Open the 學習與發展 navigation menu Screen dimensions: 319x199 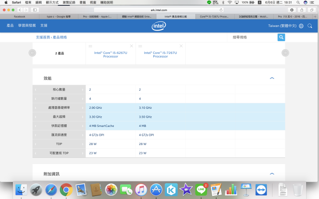27,25
